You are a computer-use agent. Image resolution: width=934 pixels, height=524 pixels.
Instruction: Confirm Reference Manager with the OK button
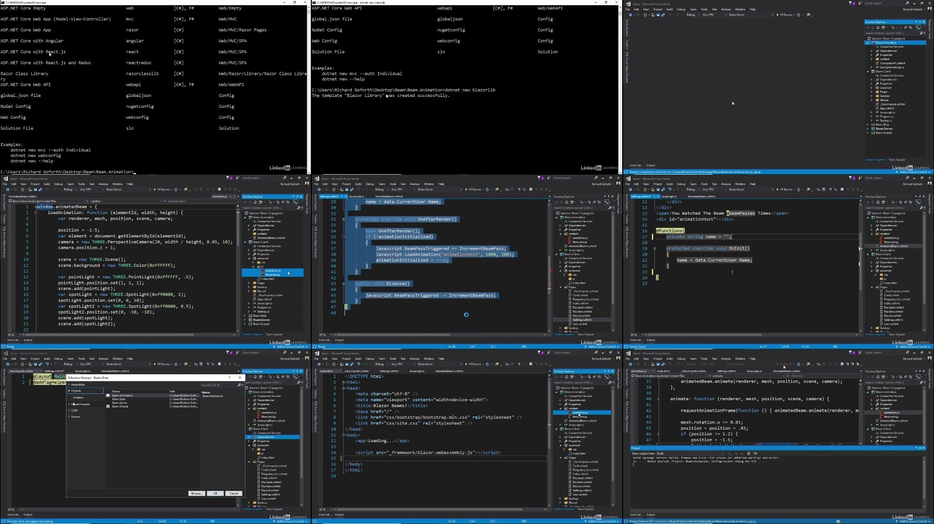tap(215, 493)
